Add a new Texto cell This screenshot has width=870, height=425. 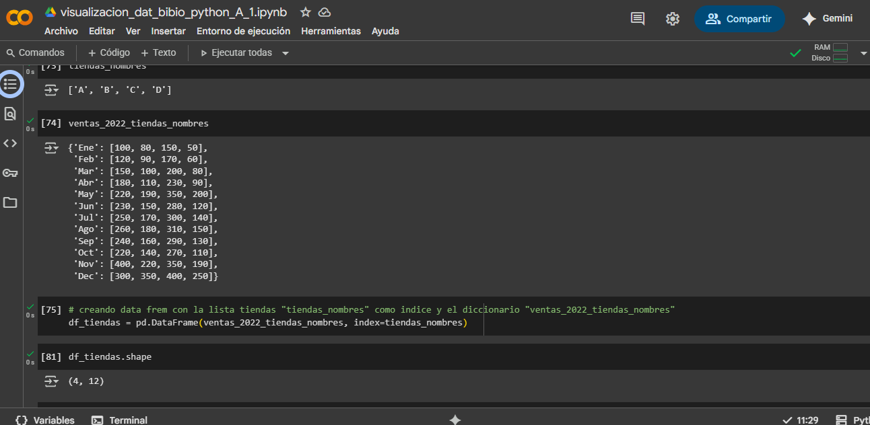pos(158,52)
